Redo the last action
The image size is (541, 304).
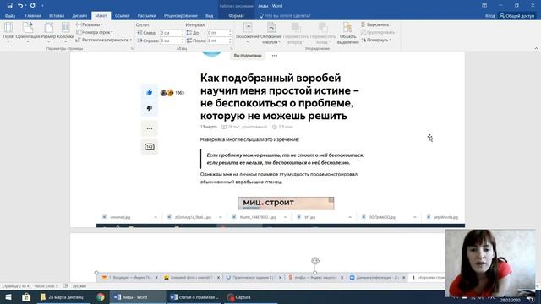pos(32,5)
